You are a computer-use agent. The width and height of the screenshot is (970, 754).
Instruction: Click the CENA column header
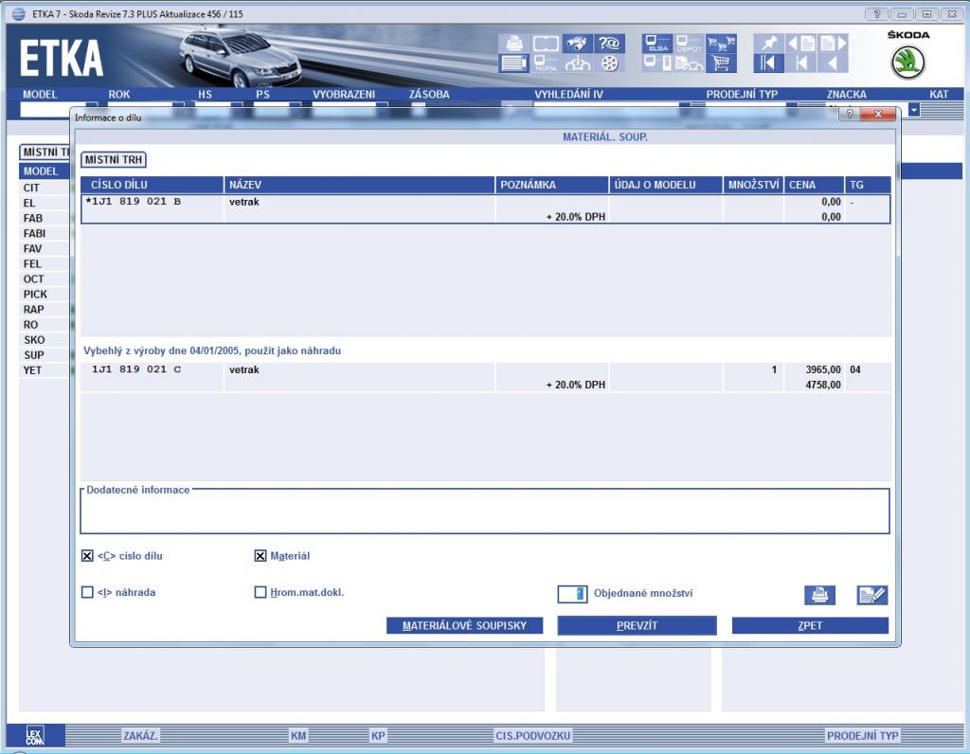[814, 185]
